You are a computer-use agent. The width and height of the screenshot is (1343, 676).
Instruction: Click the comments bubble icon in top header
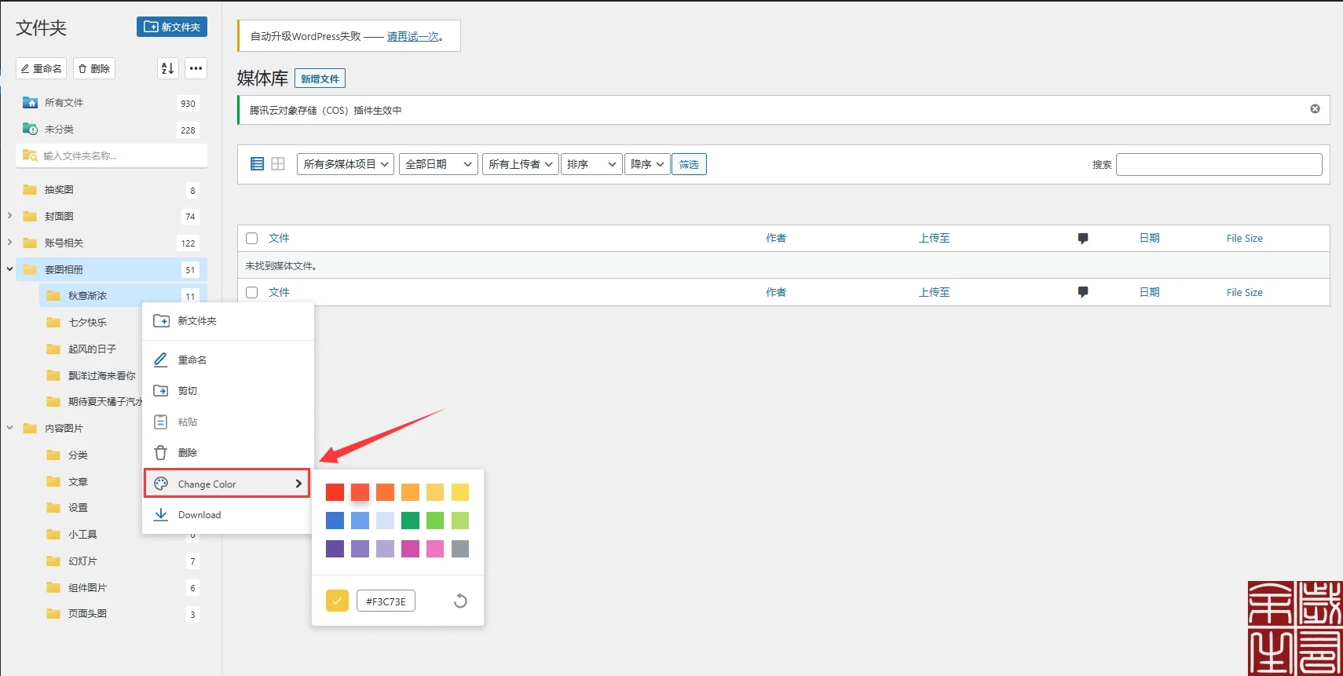coord(1083,239)
